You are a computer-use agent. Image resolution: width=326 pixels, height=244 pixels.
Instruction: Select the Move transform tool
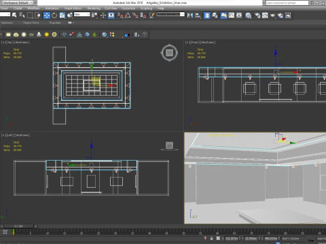pos(47,16)
